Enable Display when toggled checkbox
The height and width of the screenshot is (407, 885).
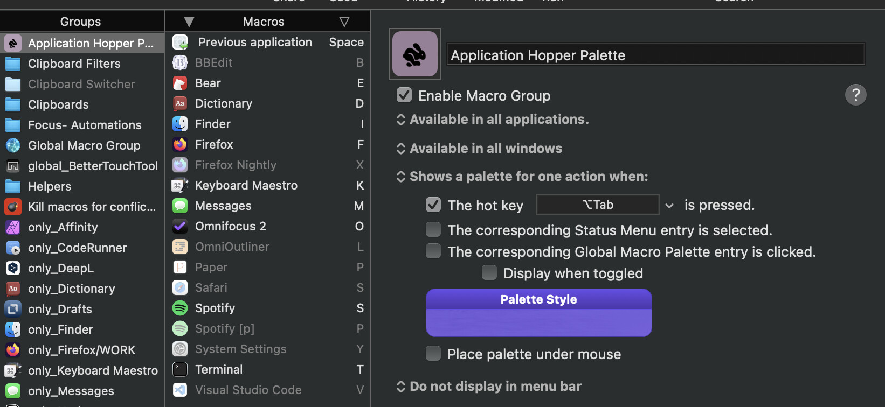coord(489,273)
